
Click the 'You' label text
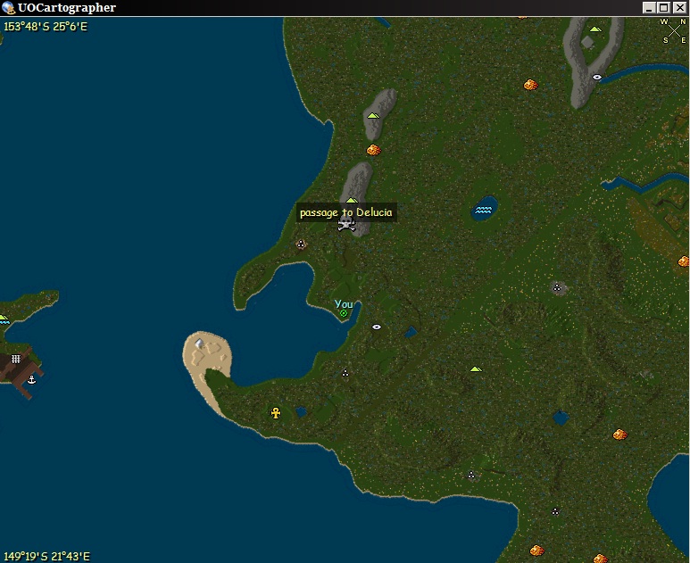pos(344,304)
